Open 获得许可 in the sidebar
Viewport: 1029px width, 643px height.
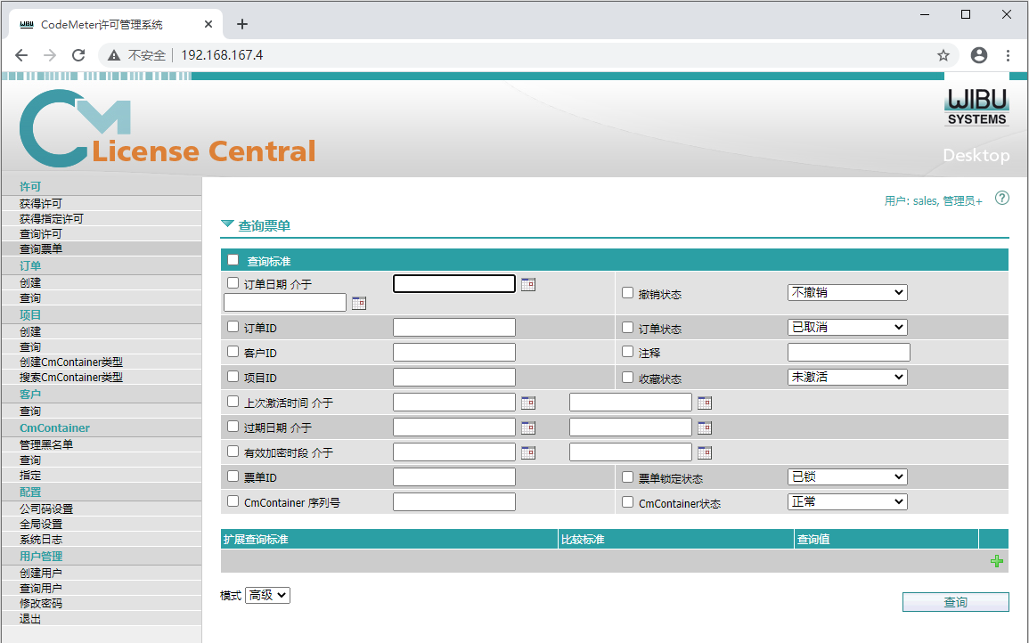pos(41,203)
